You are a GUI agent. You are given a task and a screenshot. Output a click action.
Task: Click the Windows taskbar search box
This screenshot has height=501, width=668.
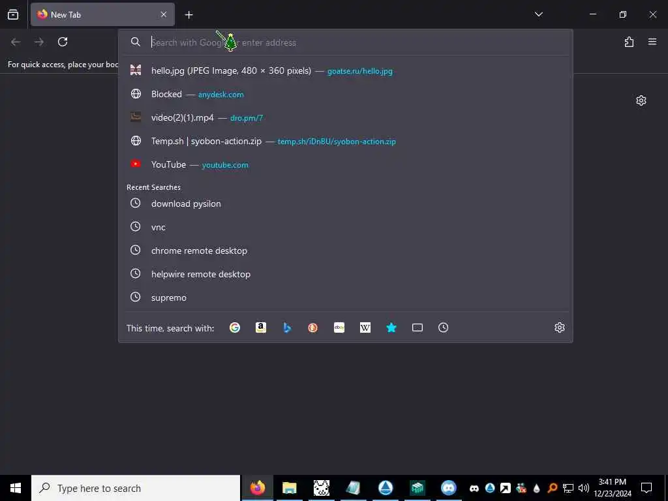click(136, 488)
